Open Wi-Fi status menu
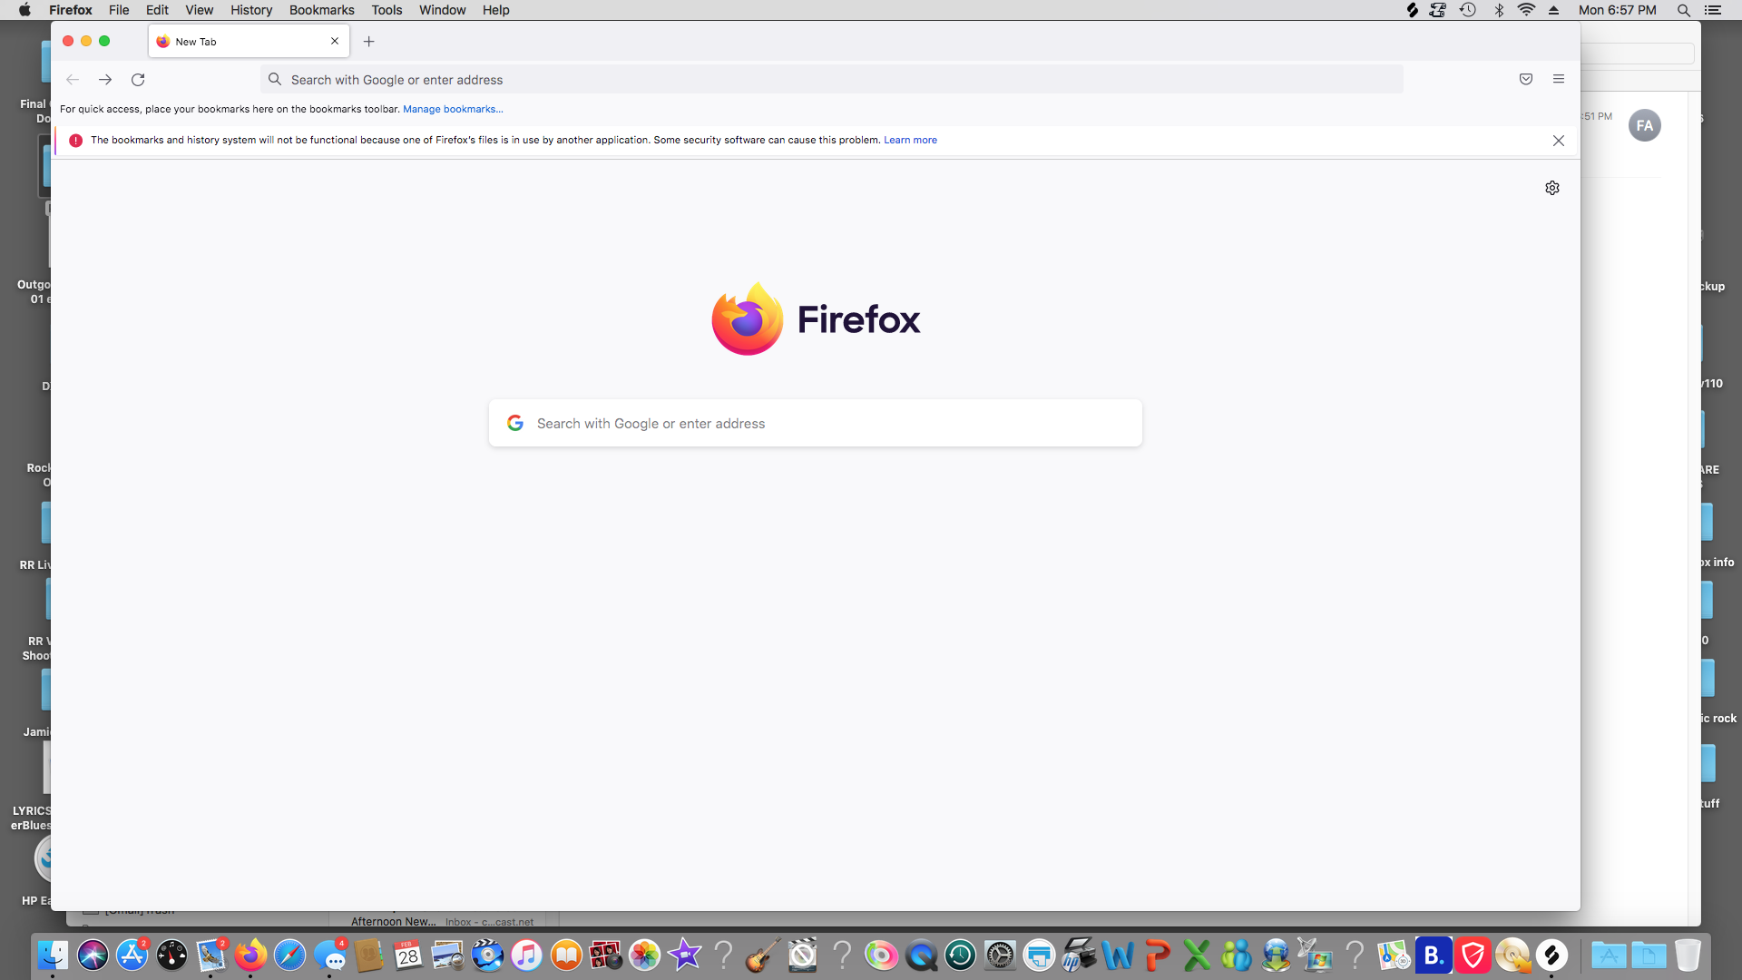Screen dimensions: 1742x980 tap(1526, 10)
